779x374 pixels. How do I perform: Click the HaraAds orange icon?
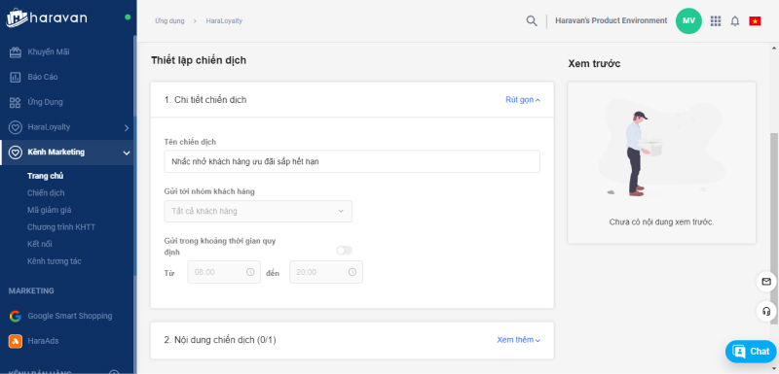16,341
